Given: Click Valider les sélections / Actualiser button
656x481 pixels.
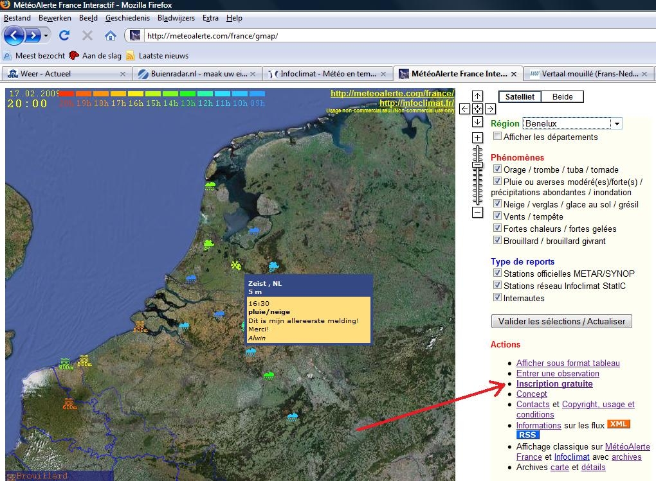Looking at the screenshot, I should (x=561, y=321).
